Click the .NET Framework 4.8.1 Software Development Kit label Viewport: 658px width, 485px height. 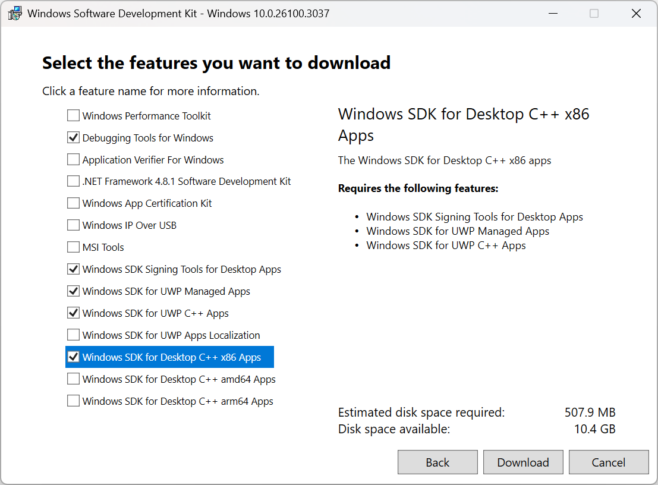point(187,182)
